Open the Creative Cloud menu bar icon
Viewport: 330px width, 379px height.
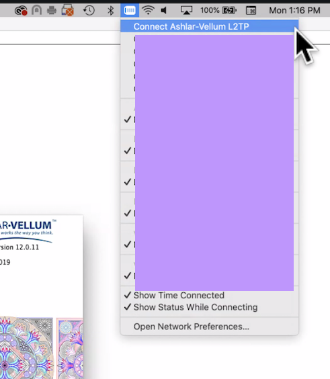pos(21,11)
